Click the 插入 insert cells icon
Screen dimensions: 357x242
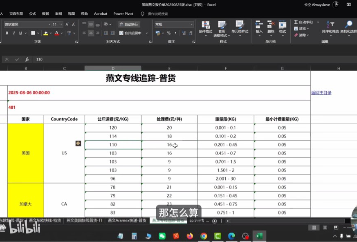259,25
